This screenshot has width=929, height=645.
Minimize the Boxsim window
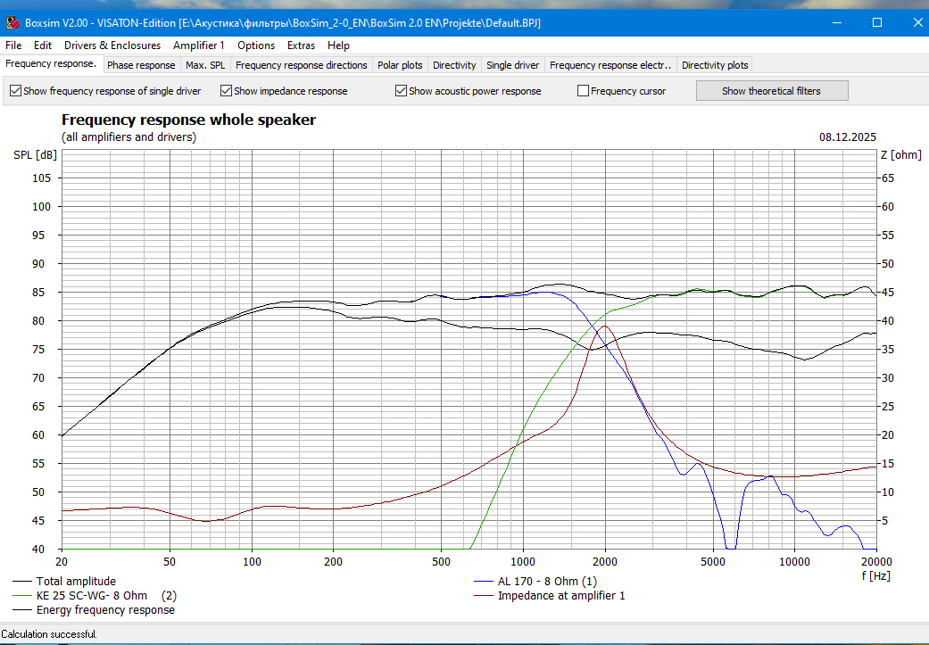tap(837, 22)
